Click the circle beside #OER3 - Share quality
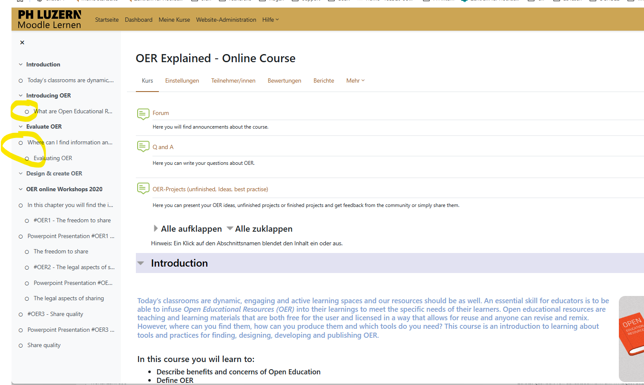 (x=20, y=314)
